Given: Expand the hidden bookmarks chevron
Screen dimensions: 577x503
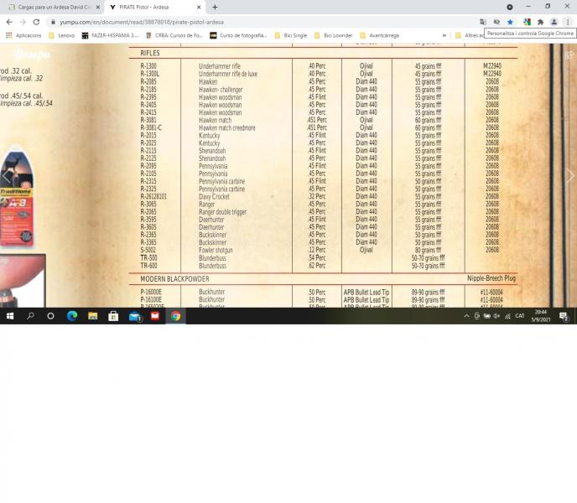Looking at the screenshot, I should coord(444,35).
